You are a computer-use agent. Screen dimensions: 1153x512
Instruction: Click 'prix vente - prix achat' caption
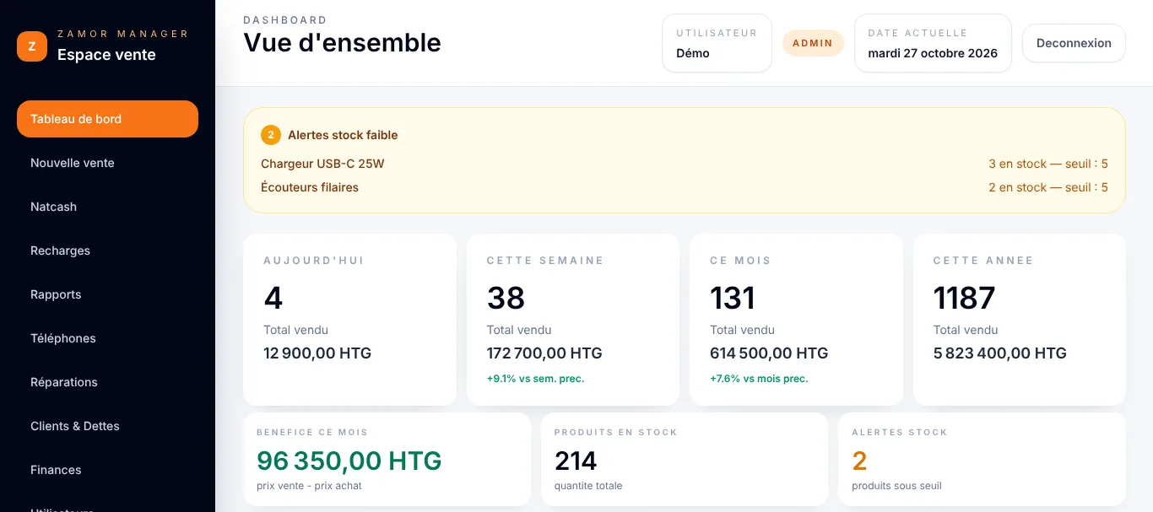coord(309,486)
